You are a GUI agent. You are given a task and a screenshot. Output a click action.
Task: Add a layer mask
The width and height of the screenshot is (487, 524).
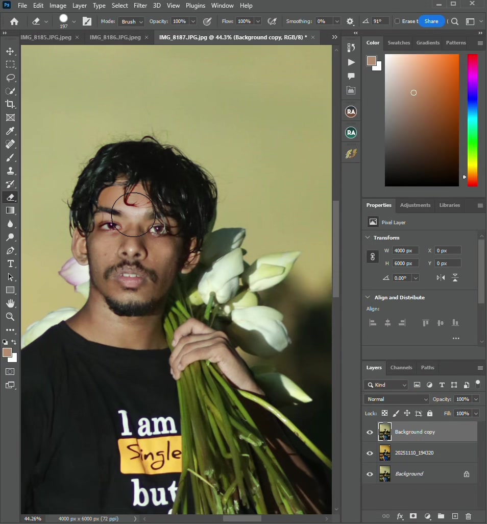tap(413, 516)
